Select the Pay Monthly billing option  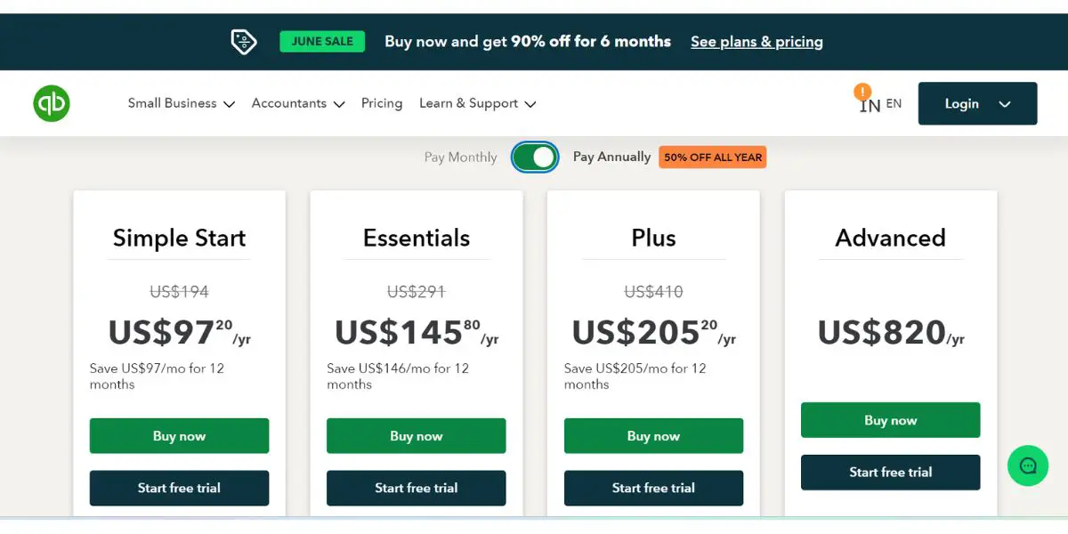coord(460,158)
